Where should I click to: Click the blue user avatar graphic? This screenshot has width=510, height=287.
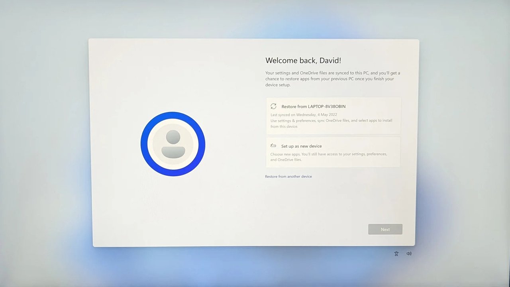coord(173,144)
